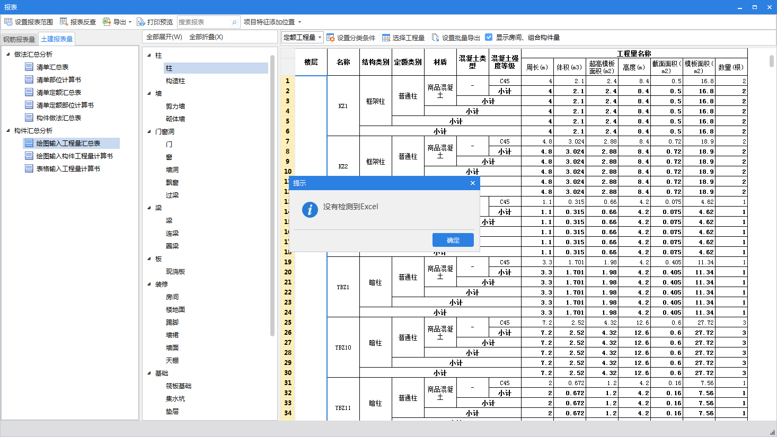Select 垫层 in the component tree
Image resolution: width=777 pixels, height=437 pixels.
coord(172,411)
